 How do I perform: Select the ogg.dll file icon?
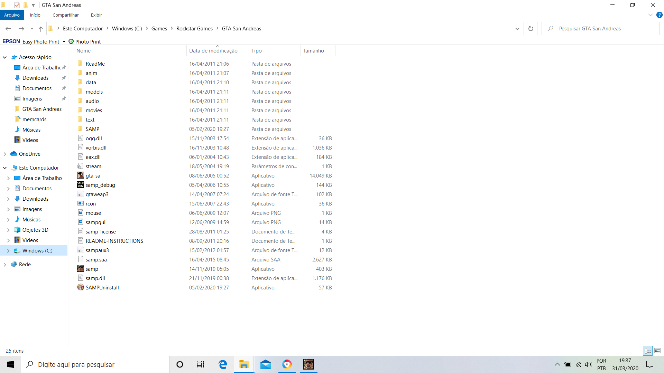(x=81, y=138)
